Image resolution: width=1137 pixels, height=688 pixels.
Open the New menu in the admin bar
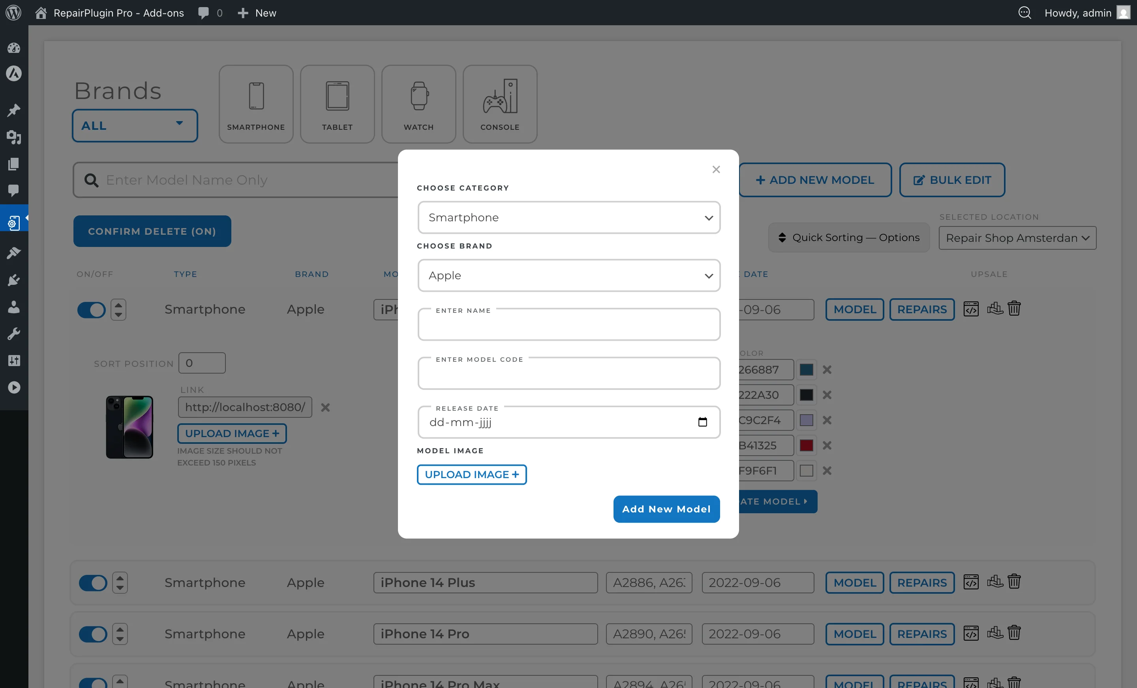point(257,13)
